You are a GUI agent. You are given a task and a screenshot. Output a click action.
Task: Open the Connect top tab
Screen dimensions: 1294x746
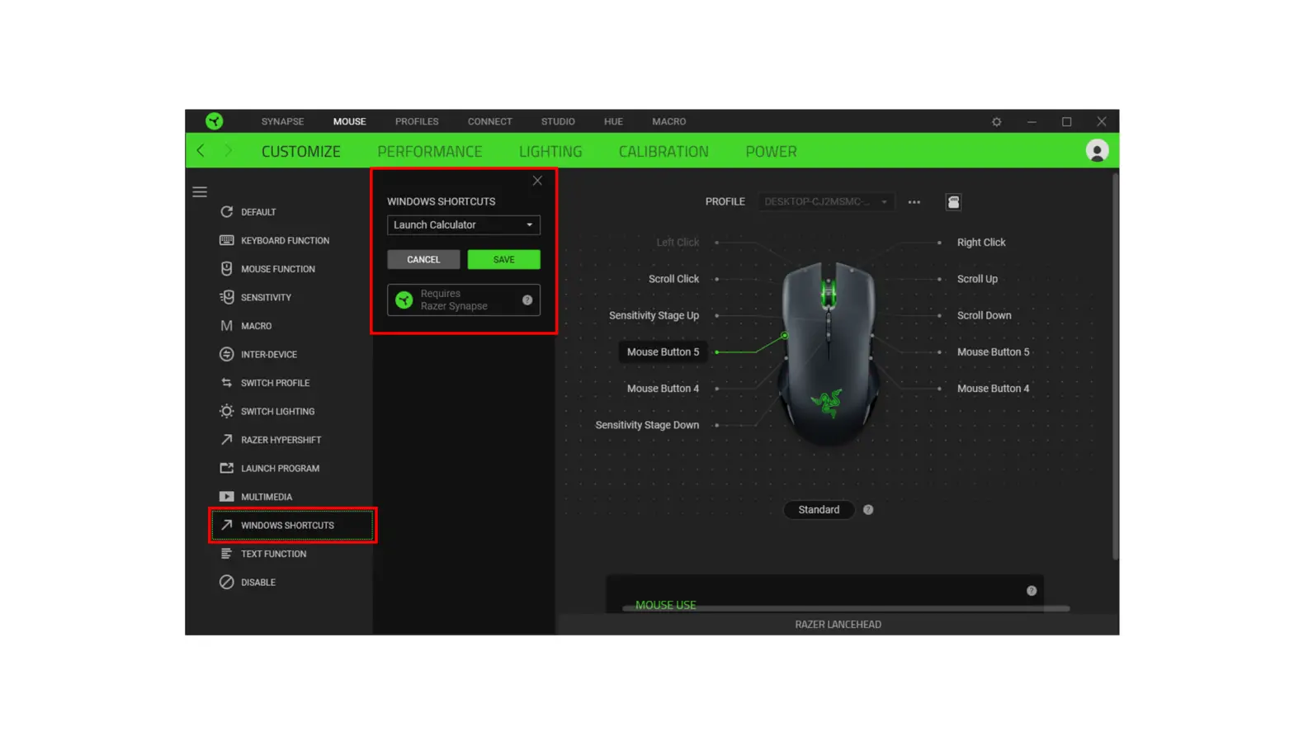click(489, 121)
